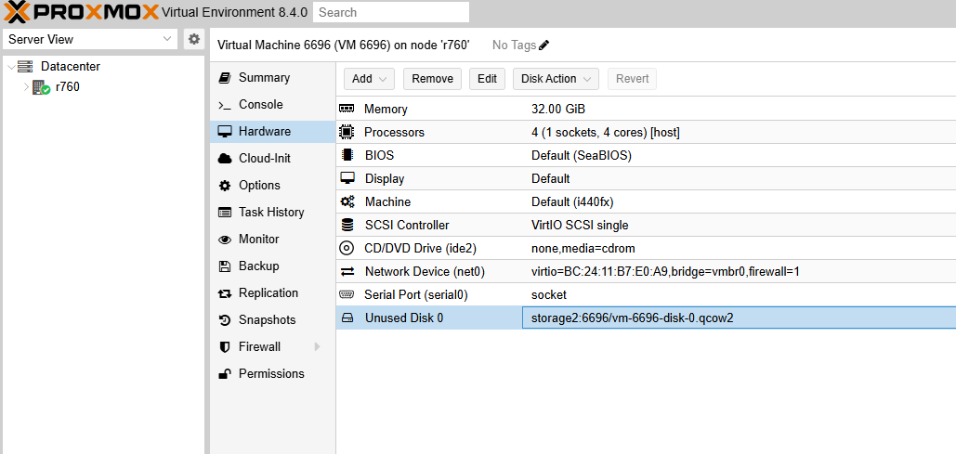Click the Datacenter icon in the tree
Viewport: 956px width, 454px height.
[25, 67]
